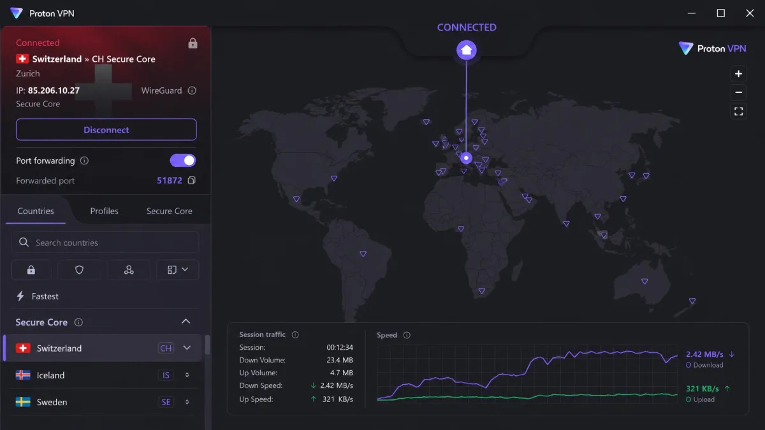Collapse the Secure Core section
Screen dimensions: 765x430
click(x=186, y=322)
